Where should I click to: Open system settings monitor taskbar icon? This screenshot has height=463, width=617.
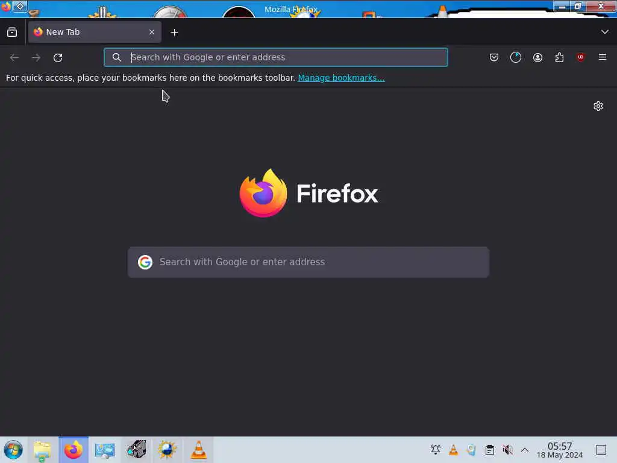(x=105, y=450)
